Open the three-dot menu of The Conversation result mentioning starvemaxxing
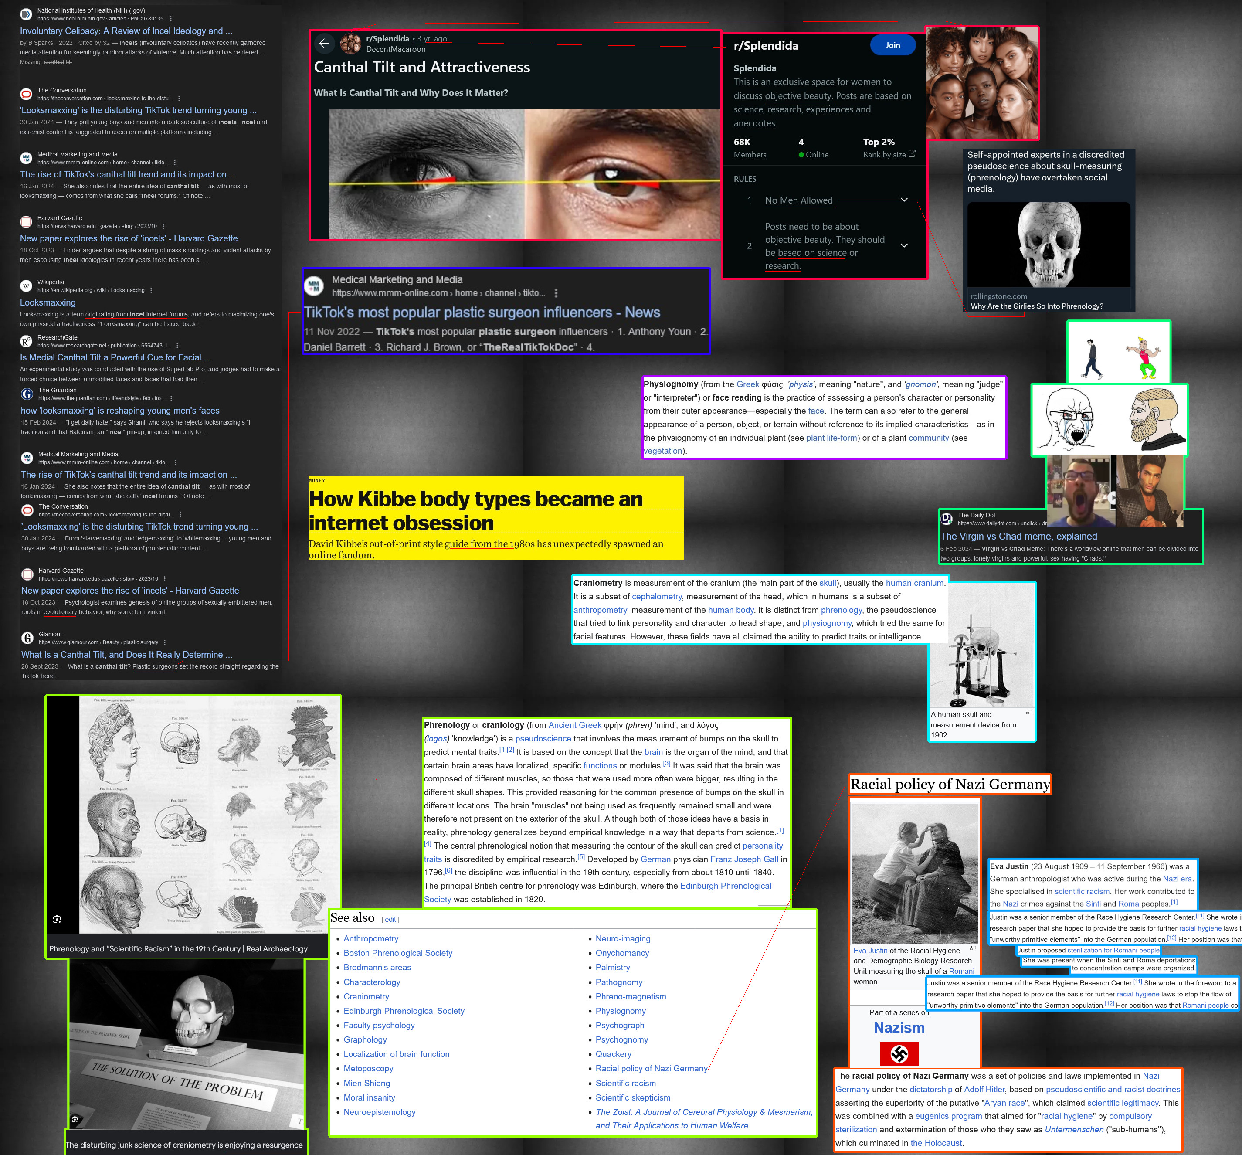Screen dimensions: 1242x1155 180,515
